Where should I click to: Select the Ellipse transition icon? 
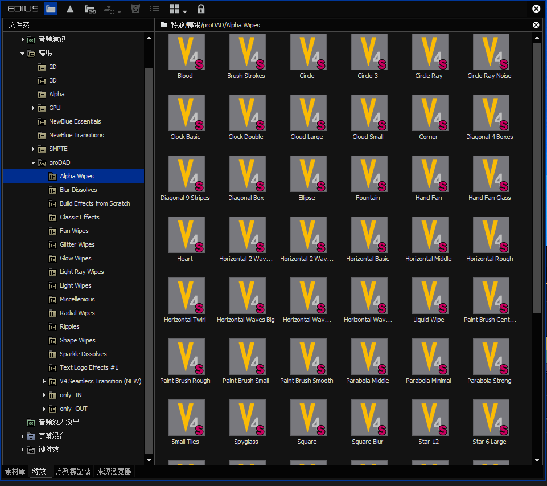(x=308, y=174)
